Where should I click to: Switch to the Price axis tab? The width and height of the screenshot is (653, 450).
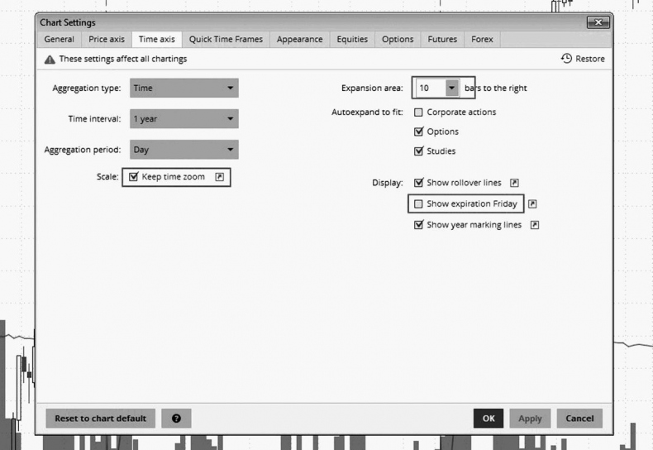(106, 39)
